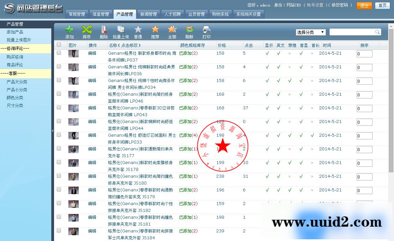Open 编辑 link for product LP036
Viewport: 394px width, 241px height.
click(92, 67)
